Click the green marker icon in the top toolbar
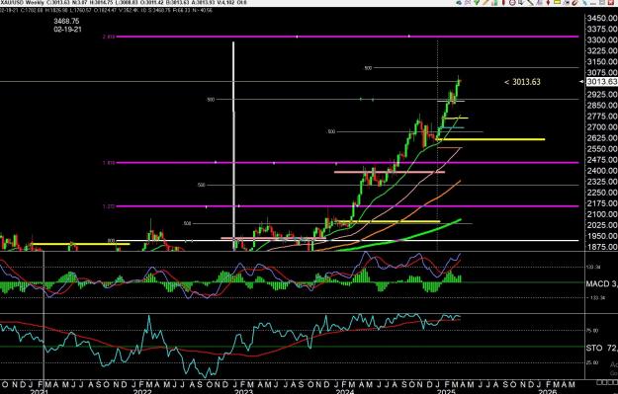 pyautogui.click(x=477, y=2)
